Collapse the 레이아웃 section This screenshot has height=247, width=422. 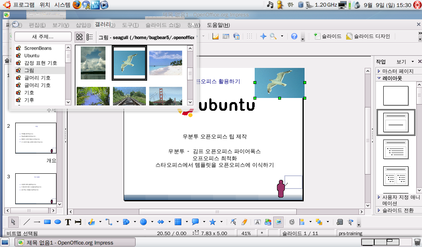(379, 78)
